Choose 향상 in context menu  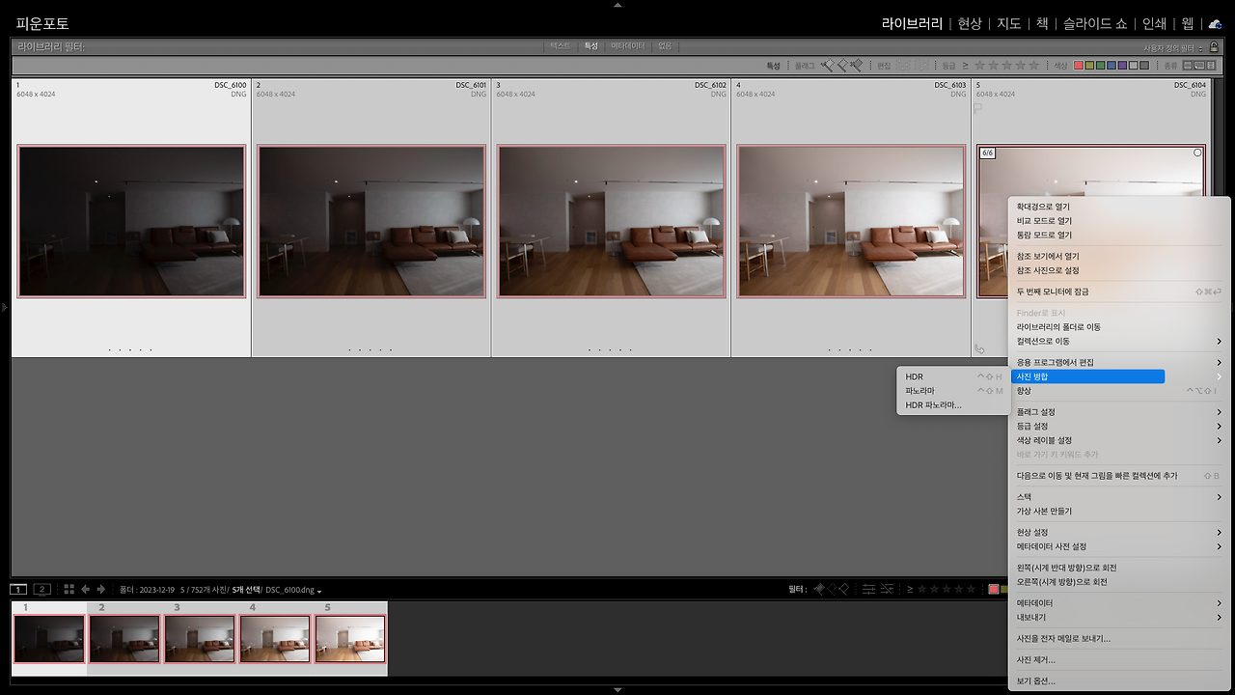tap(1119, 391)
